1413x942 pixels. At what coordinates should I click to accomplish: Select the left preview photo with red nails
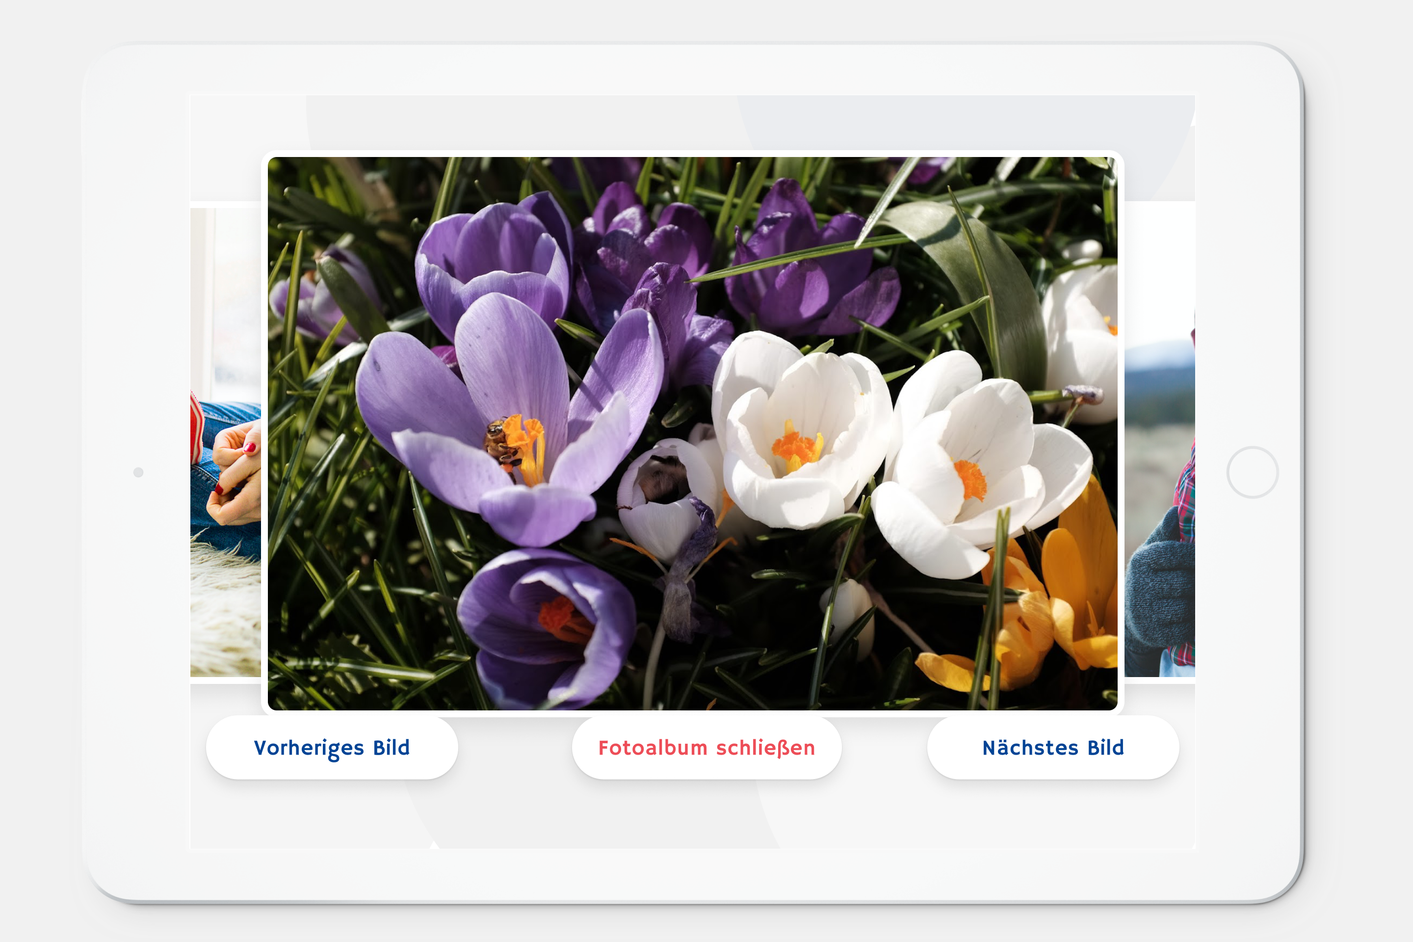[226, 445]
